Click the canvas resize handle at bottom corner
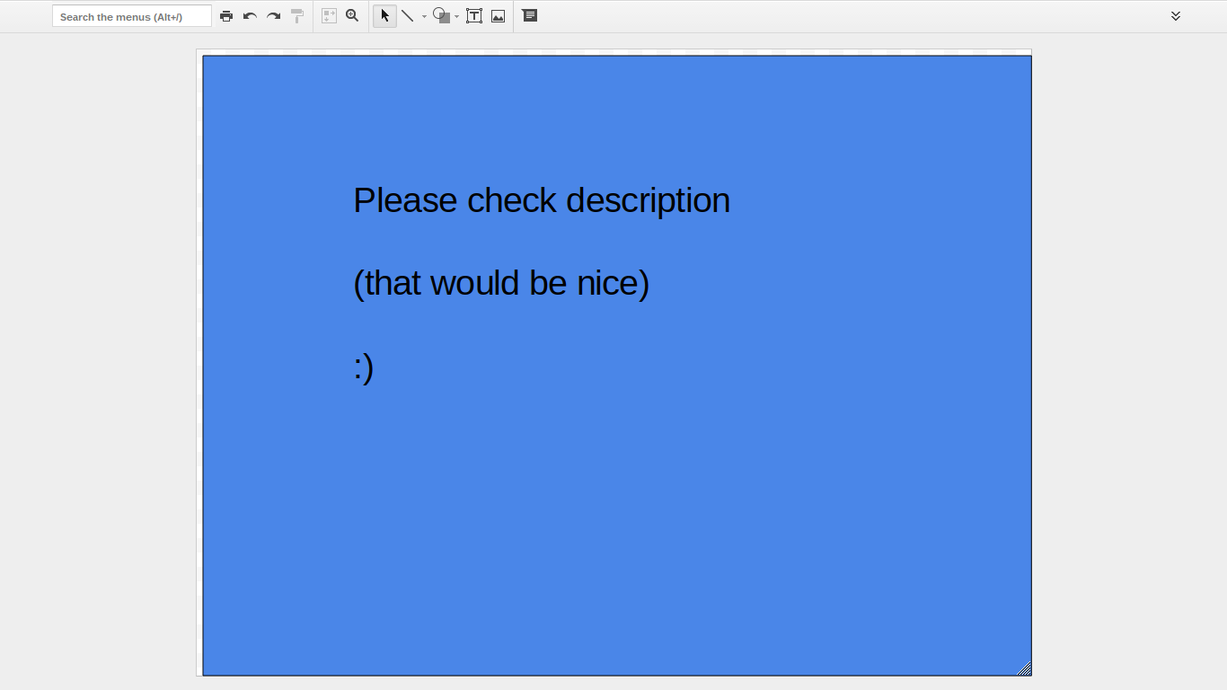Screen dimensions: 1227x690 pyautogui.click(x=1024, y=668)
